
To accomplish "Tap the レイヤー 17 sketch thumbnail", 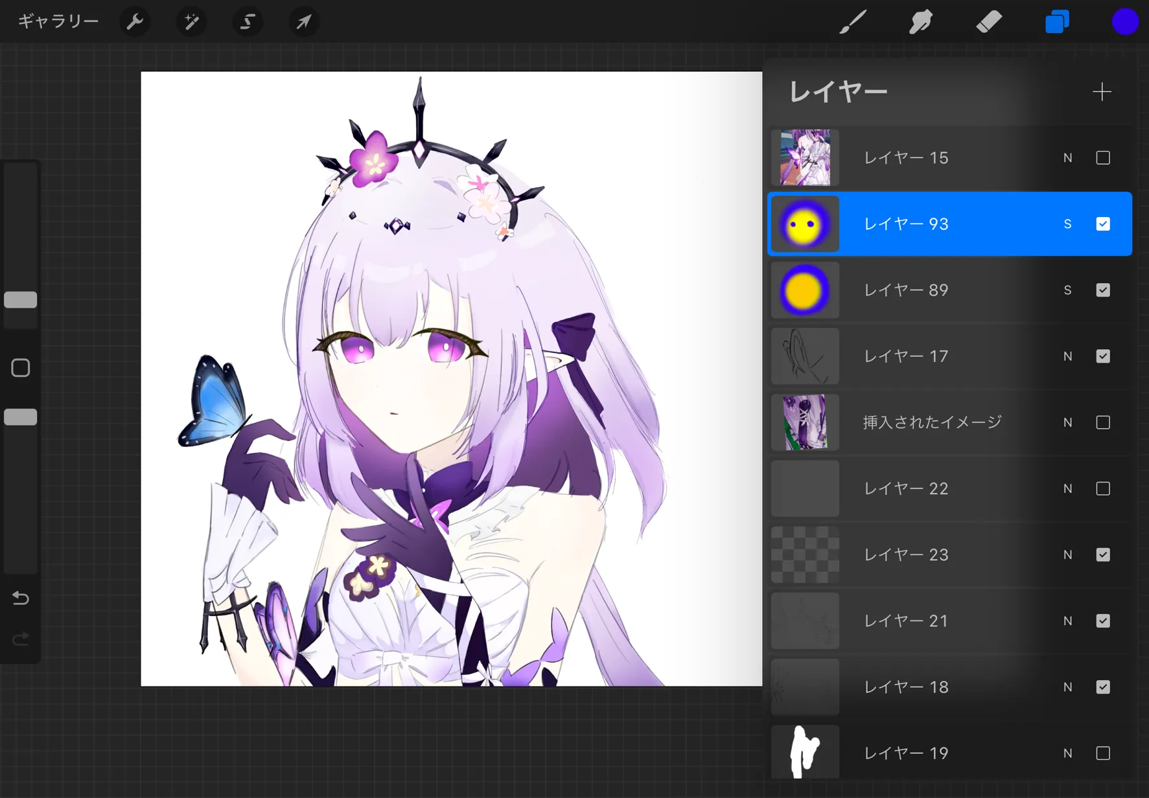I will [x=805, y=356].
